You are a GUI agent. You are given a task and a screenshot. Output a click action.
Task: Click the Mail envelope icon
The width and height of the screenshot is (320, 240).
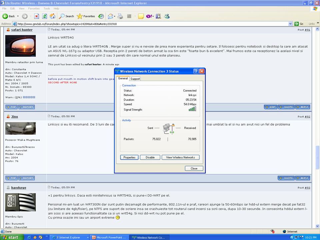click(110, 16)
